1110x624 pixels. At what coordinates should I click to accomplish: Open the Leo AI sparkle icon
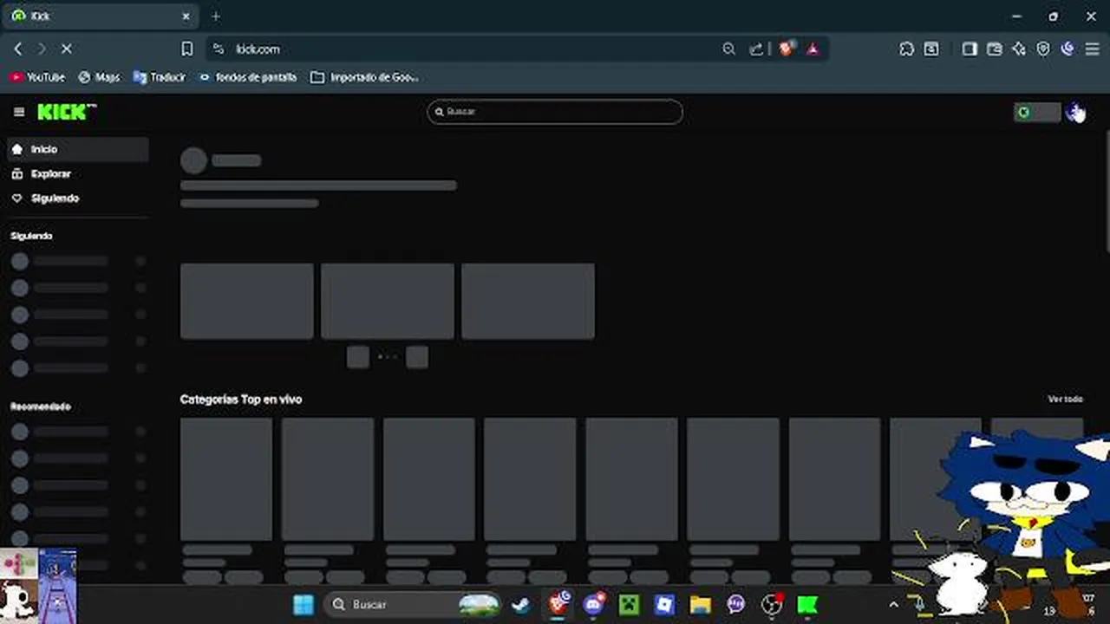[x=1019, y=49]
